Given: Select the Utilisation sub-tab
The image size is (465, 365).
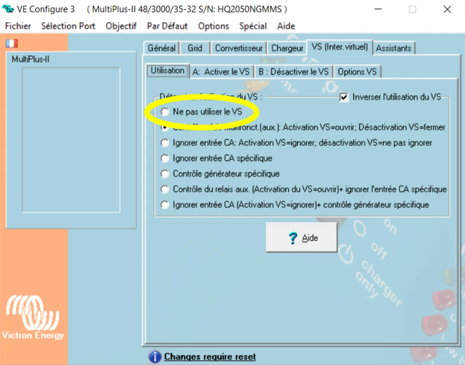Looking at the screenshot, I should point(168,71).
